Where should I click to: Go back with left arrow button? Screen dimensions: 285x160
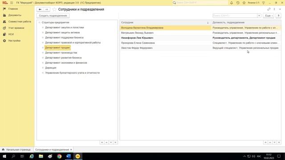[x=40, y=9]
